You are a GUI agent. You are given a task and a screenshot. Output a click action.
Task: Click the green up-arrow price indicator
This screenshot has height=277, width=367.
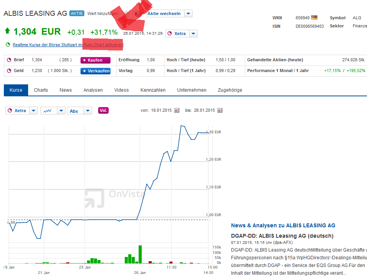click(x=7, y=31)
